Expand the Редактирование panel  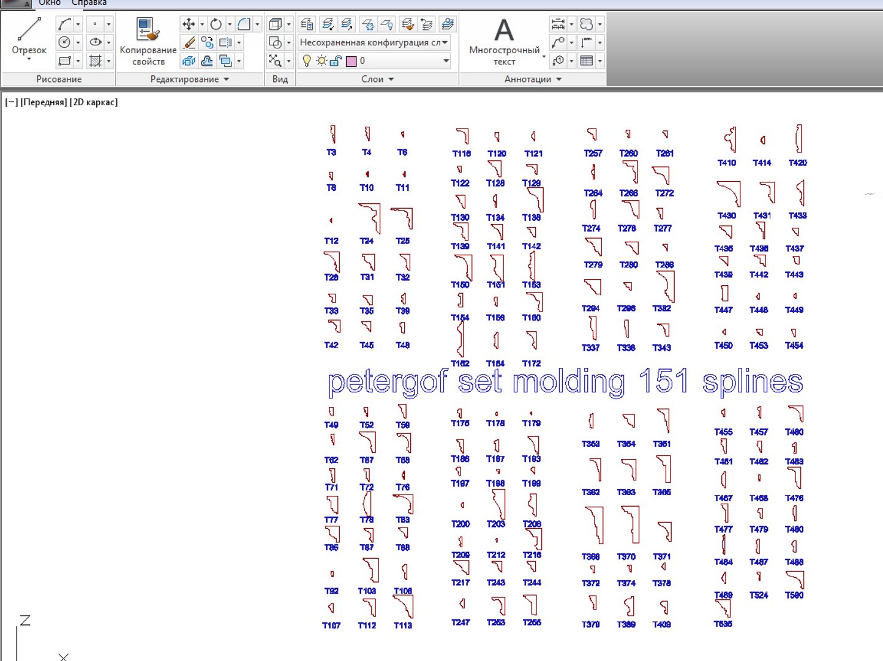coord(190,79)
